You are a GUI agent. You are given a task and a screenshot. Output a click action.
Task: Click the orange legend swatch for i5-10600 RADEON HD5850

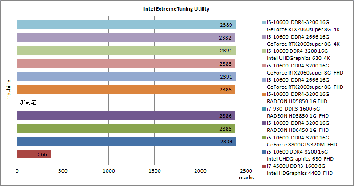264,94
